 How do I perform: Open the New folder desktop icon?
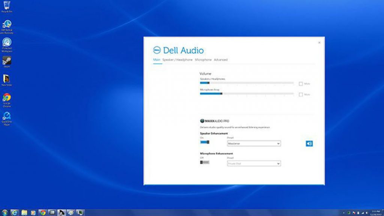pos(7,80)
